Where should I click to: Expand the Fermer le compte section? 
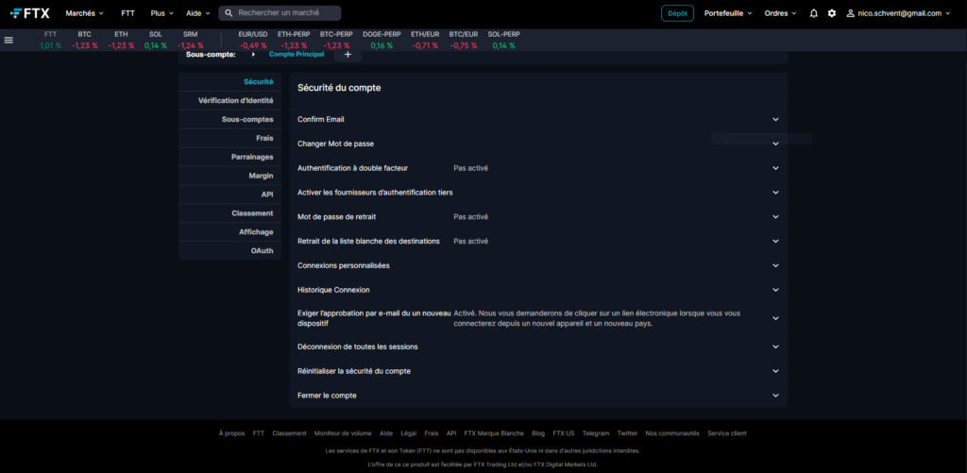tap(775, 396)
